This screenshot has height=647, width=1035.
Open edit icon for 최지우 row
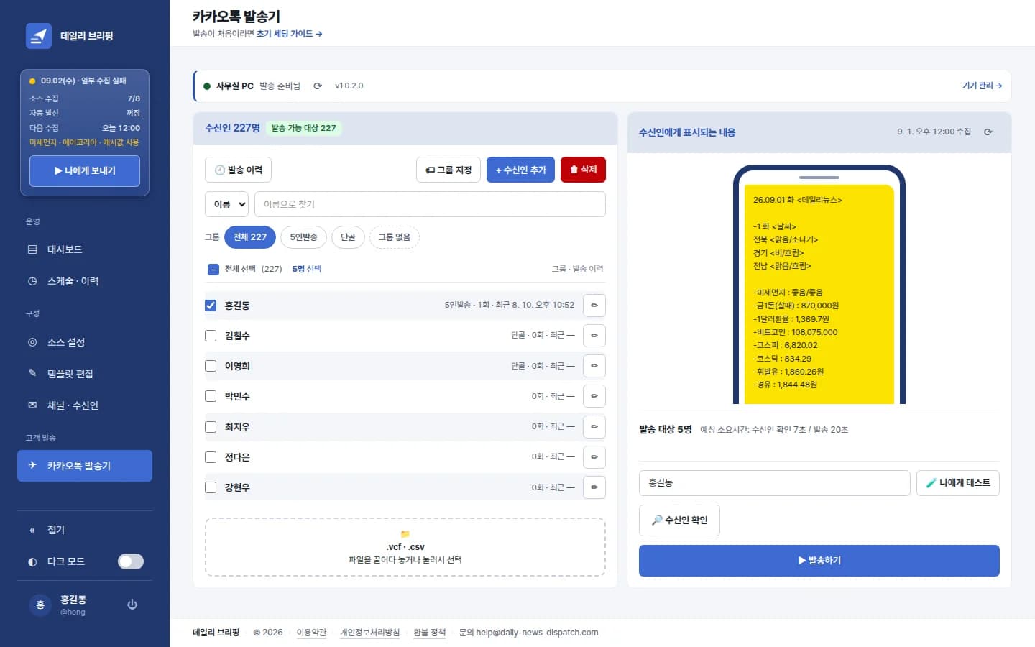[594, 427]
